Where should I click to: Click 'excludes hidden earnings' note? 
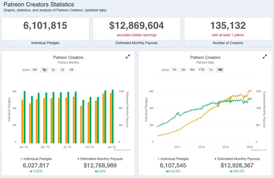pos(136,35)
